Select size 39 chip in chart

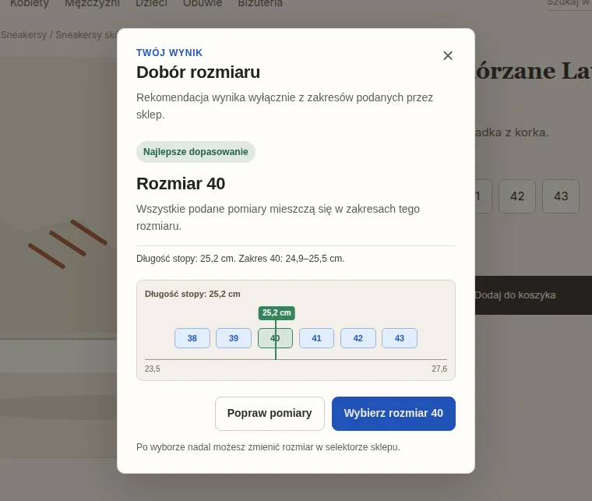click(234, 338)
